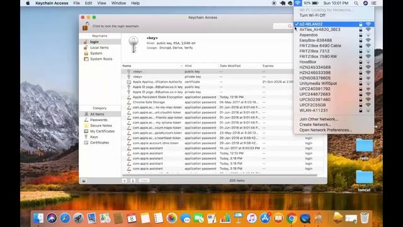403x227 pixels.
Task: Open the Keychain Access application menu
Action: [x=52, y=3]
